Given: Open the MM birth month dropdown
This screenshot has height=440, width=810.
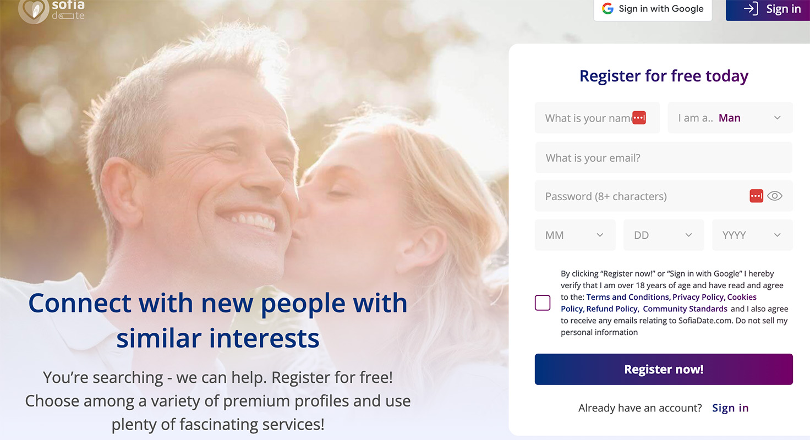Looking at the screenshot, I should 574,235.
